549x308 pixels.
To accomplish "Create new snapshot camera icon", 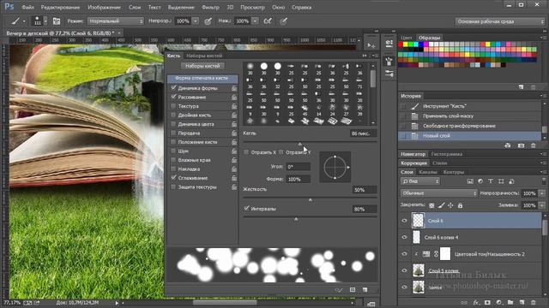I will (x=521, y=145).
